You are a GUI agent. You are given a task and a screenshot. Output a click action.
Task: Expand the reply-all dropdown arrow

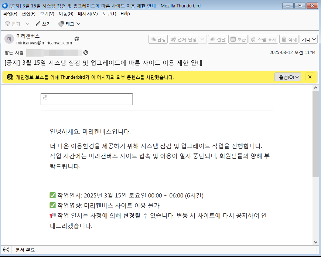(x=202, y=39)
